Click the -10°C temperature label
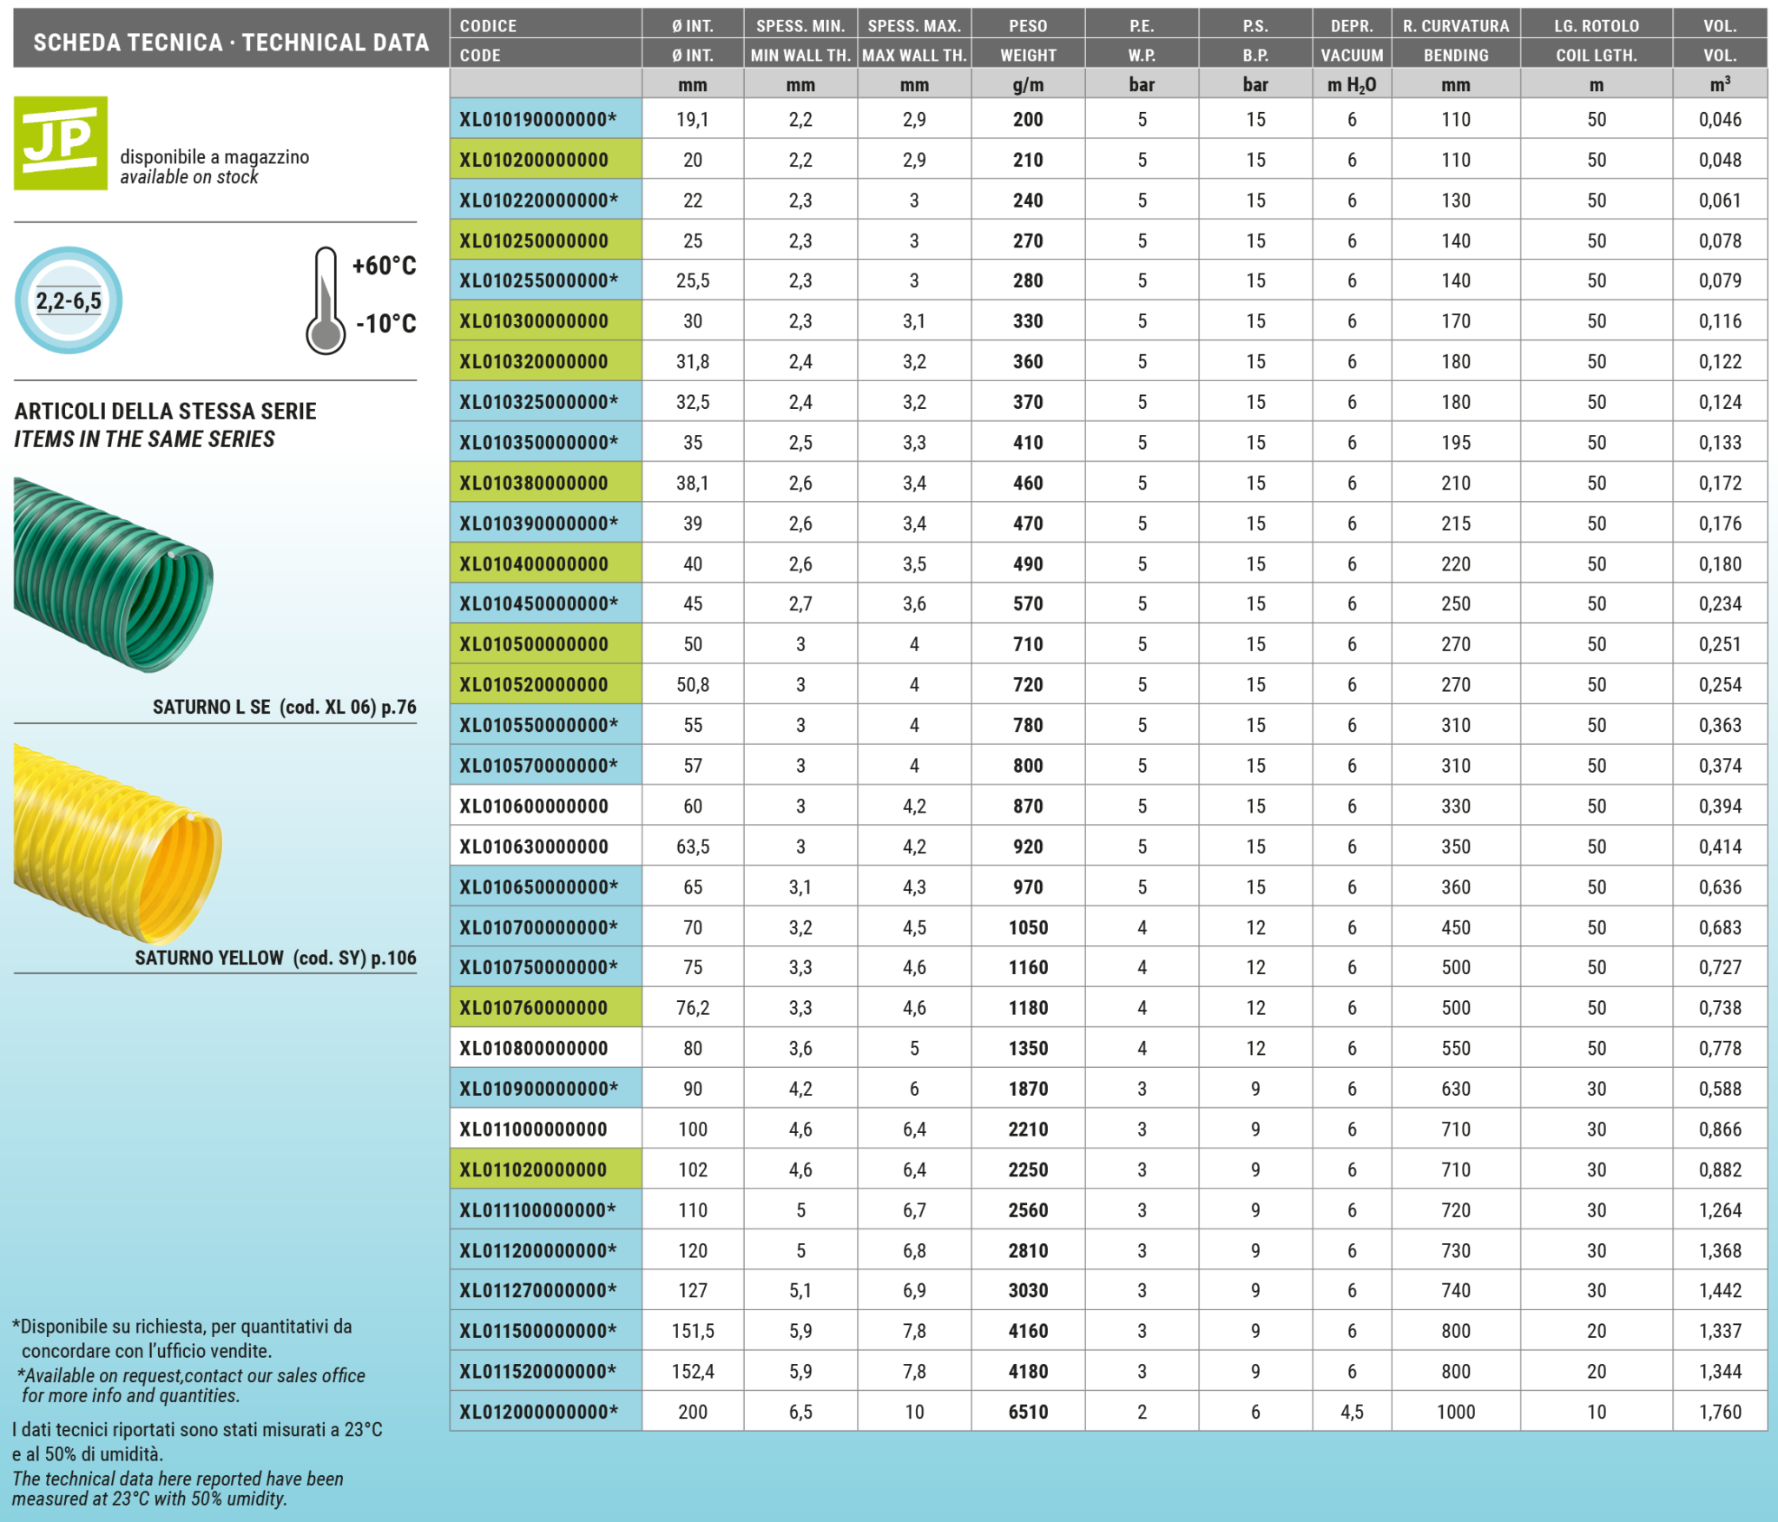 pyautogui.click(x=385, y=324)
